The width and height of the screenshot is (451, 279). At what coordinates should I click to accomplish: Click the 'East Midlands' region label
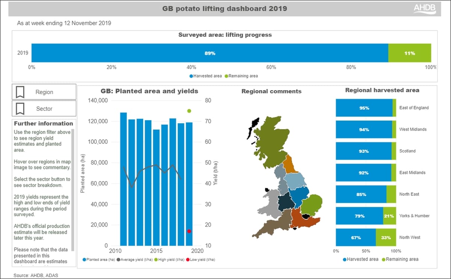[x=412, y=173]
